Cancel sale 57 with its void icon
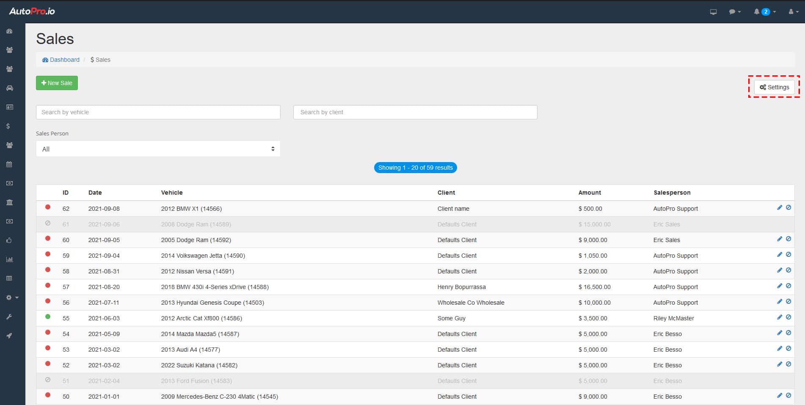The height and width of the screenshot is (405, 805). pyautogui.click(x=788, y=286)
